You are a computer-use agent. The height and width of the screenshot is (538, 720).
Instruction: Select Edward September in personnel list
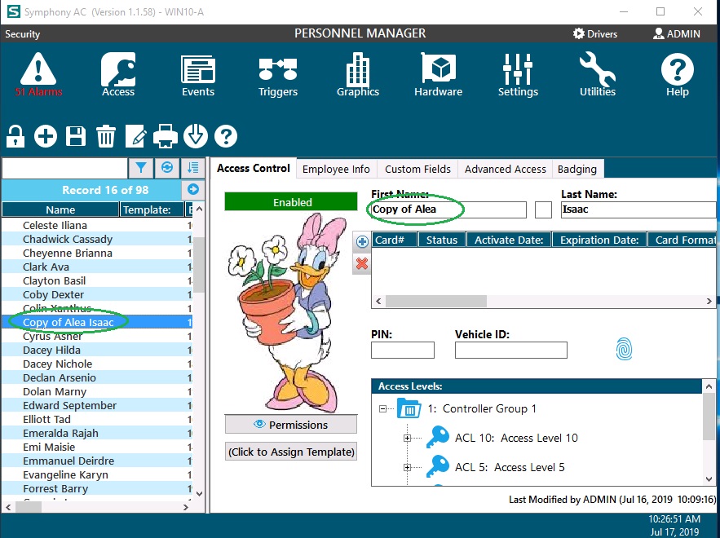(97, 405)
